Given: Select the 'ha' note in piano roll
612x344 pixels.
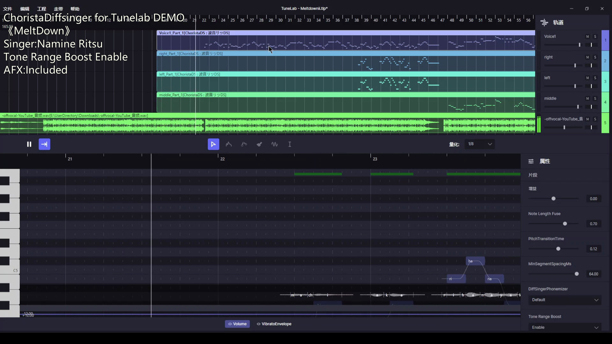Looking at the screenshot, I should [x=475, y=261].
